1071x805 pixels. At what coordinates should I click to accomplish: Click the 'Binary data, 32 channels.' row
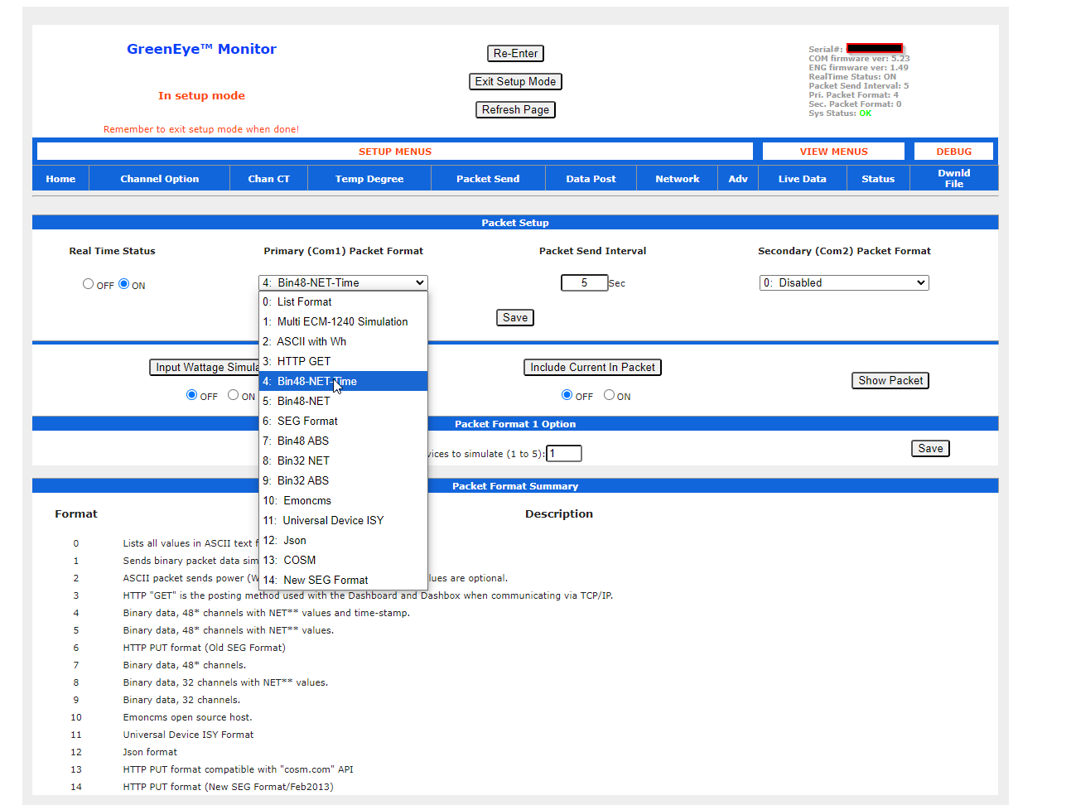[x=181, y=701]
